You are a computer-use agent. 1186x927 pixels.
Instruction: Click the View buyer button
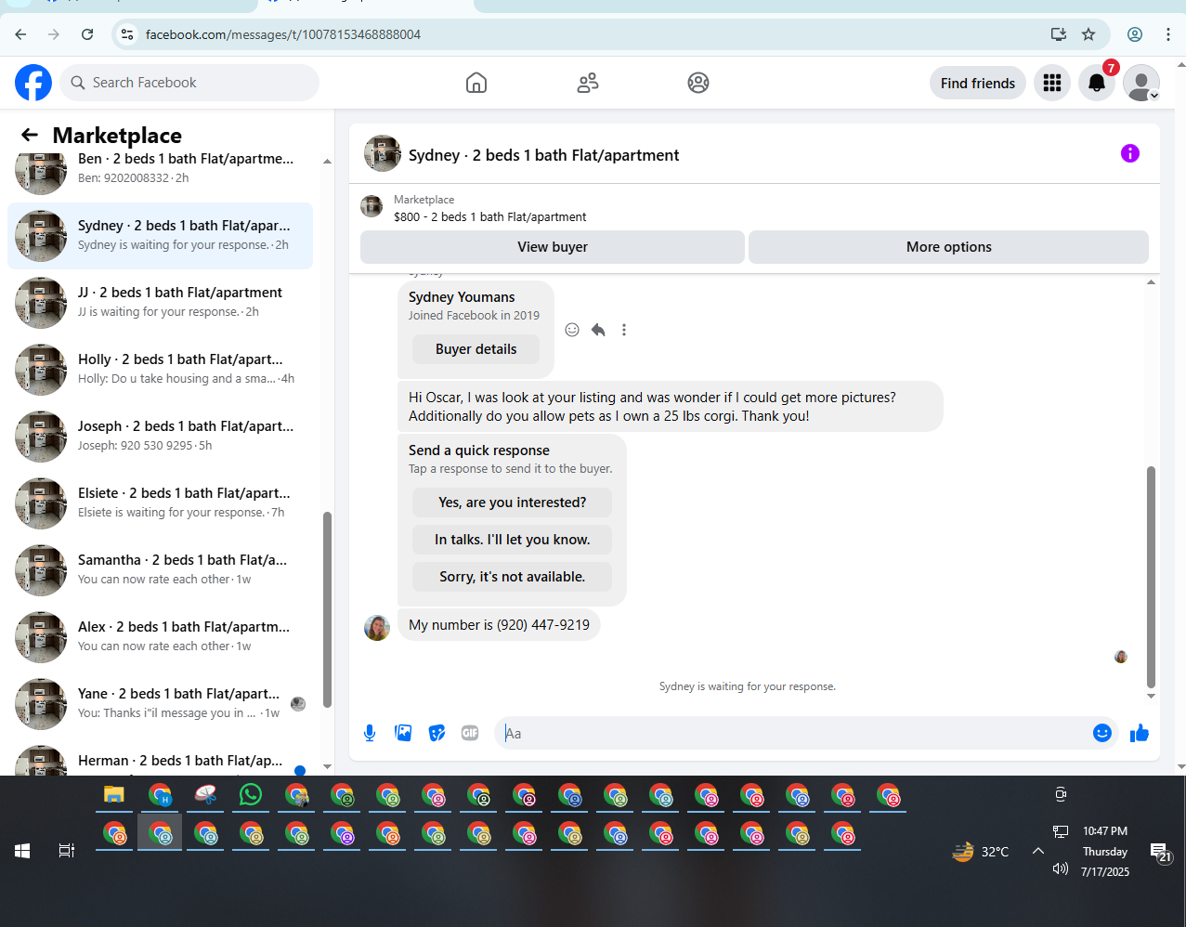(x=553, y=247)
